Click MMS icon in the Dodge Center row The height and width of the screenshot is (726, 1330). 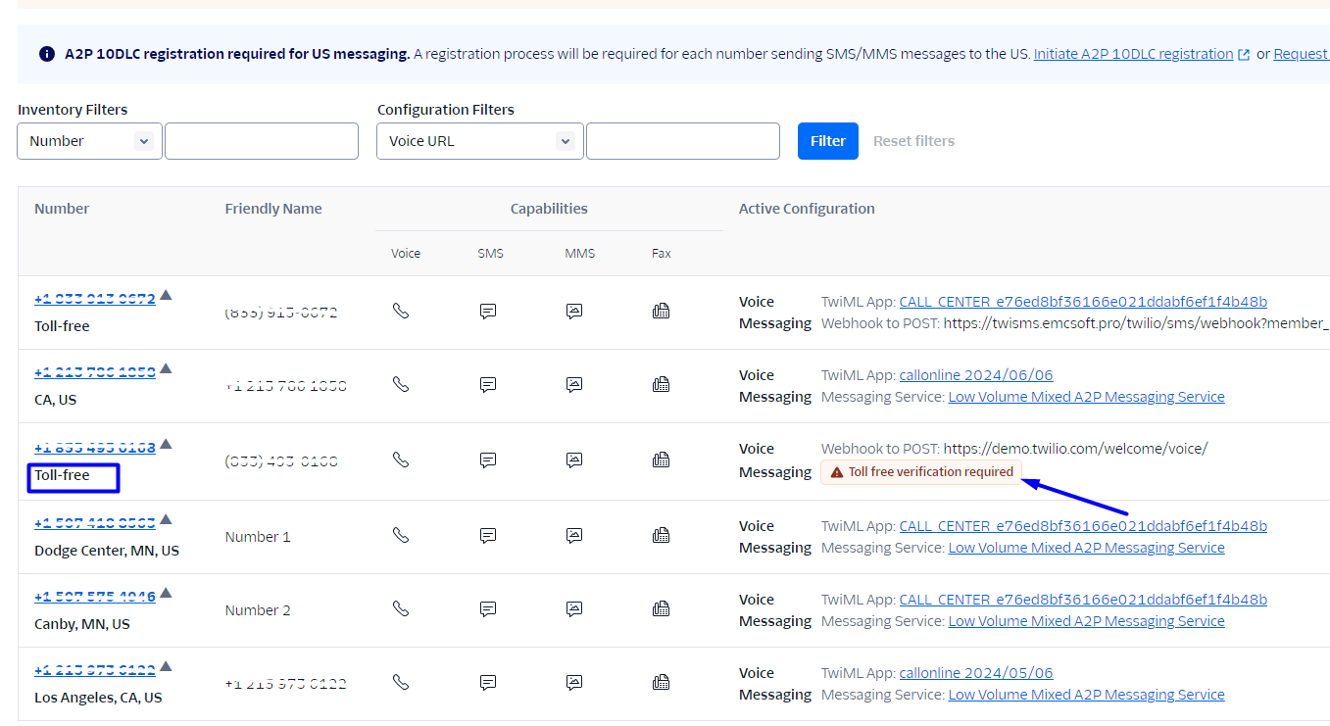pos(574,535)
